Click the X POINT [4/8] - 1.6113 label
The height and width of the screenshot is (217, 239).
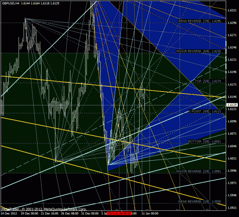pos(205,111)
